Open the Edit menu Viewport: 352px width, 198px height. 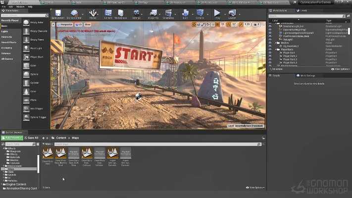click(x=11, y=6)
